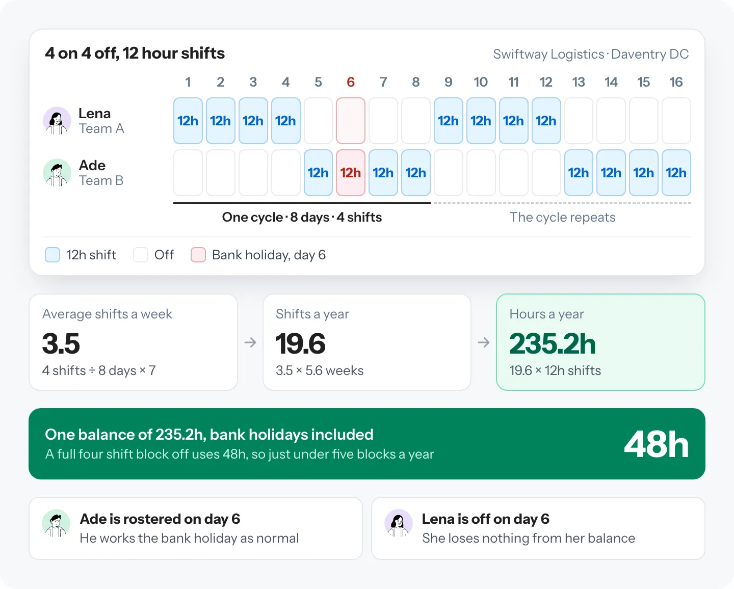Select Lena's off cell on day 8

[x=416, y=121]
